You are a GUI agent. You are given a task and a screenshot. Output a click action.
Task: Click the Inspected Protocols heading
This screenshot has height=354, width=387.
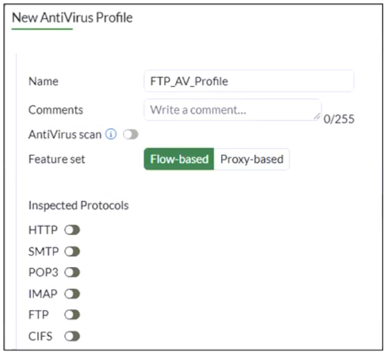pyautogui.click(x=78, y=206)
